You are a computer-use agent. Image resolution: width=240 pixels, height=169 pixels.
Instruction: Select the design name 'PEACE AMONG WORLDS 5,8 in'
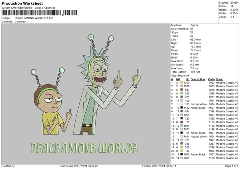click(34, 18)
